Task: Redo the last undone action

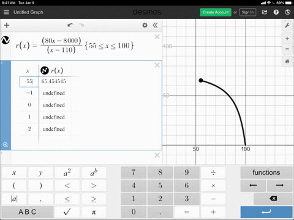Action: click(x=81, y=25)
